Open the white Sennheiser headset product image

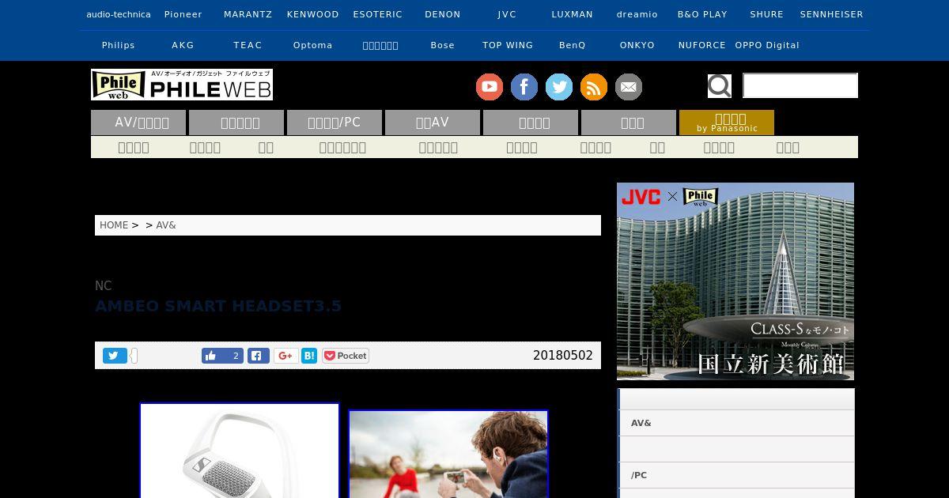(x=240, y=451)
